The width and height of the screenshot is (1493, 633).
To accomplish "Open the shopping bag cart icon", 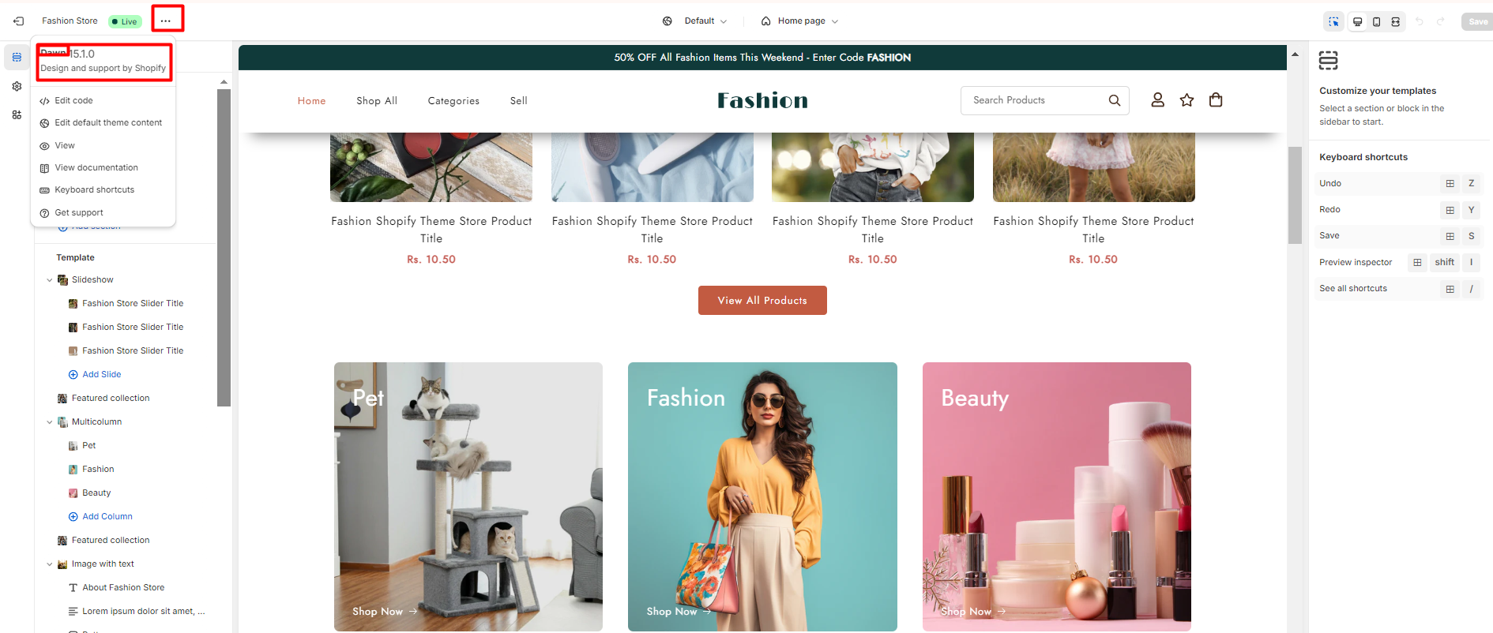I will (x=1216, y=99).
